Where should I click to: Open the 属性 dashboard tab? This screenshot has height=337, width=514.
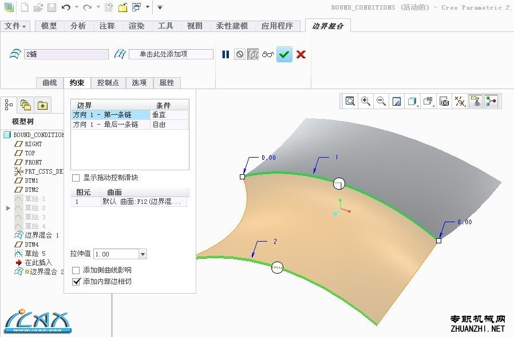click(x=167, y=83)
